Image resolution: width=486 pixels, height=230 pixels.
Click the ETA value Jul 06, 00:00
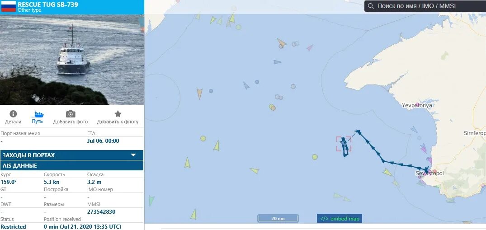click(103, 141)
